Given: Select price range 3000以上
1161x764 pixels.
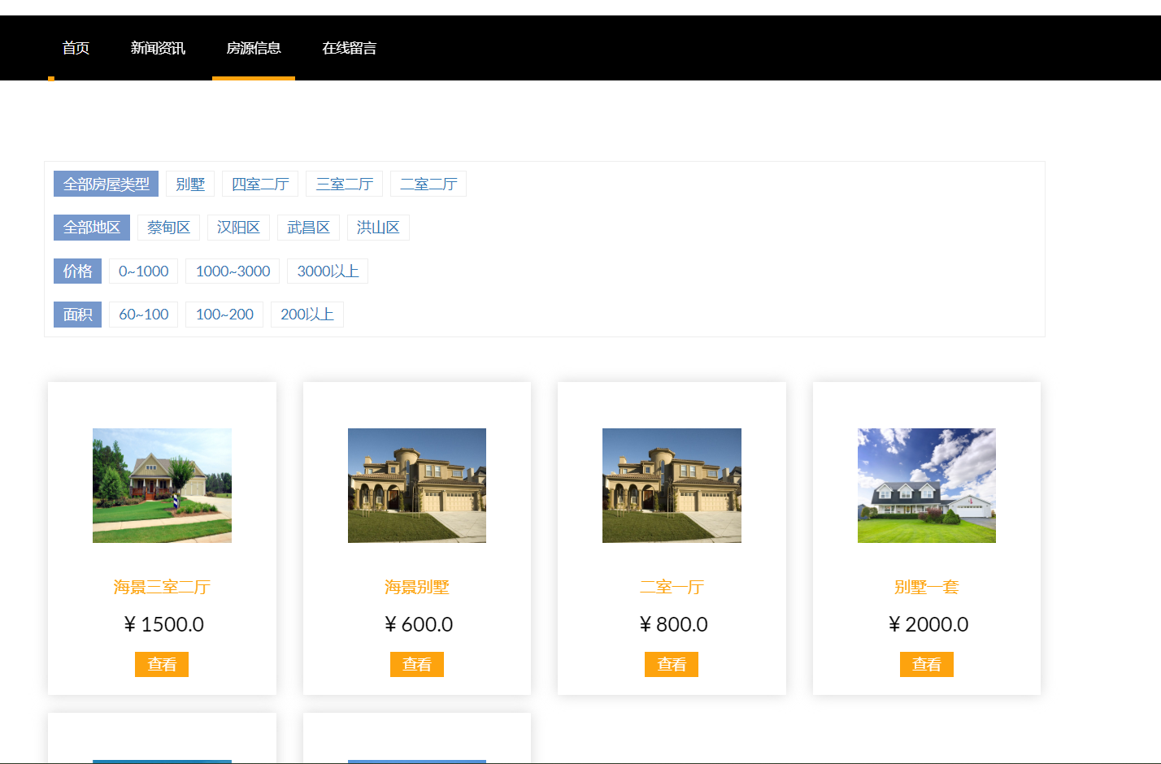Looking at the screenshot, I should coord(328,271).
